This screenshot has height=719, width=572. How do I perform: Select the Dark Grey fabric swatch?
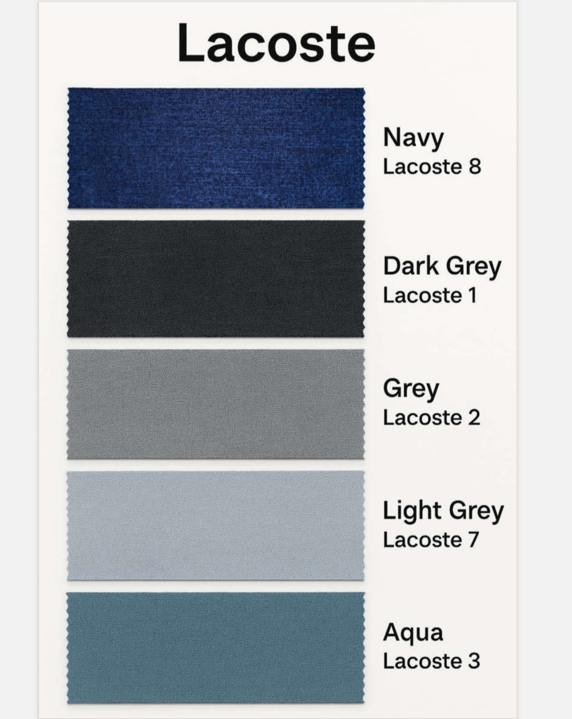pyautogui.click(x=216, y=279)
